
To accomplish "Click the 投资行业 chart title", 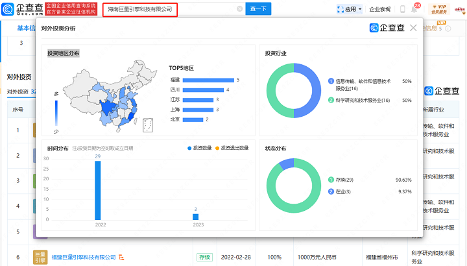I will [x=276, y=53].
